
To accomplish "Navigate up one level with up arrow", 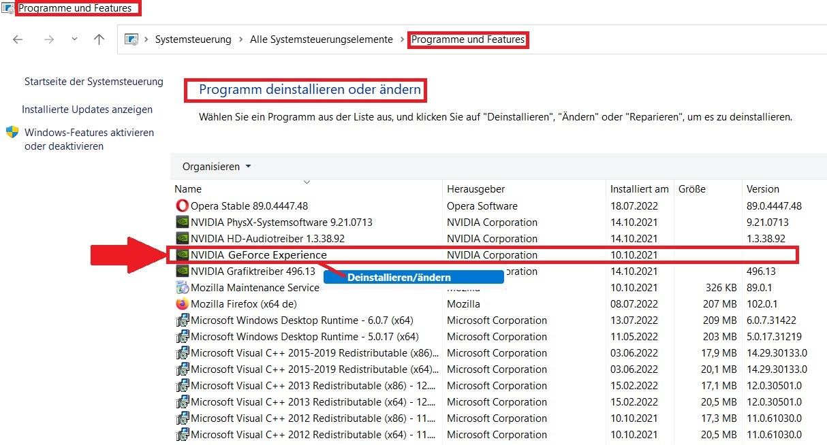I will click(x=99, y=39).
